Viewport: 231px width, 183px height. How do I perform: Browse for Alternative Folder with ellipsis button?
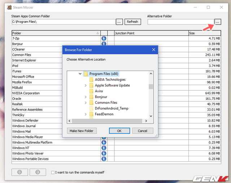(218, 22)
